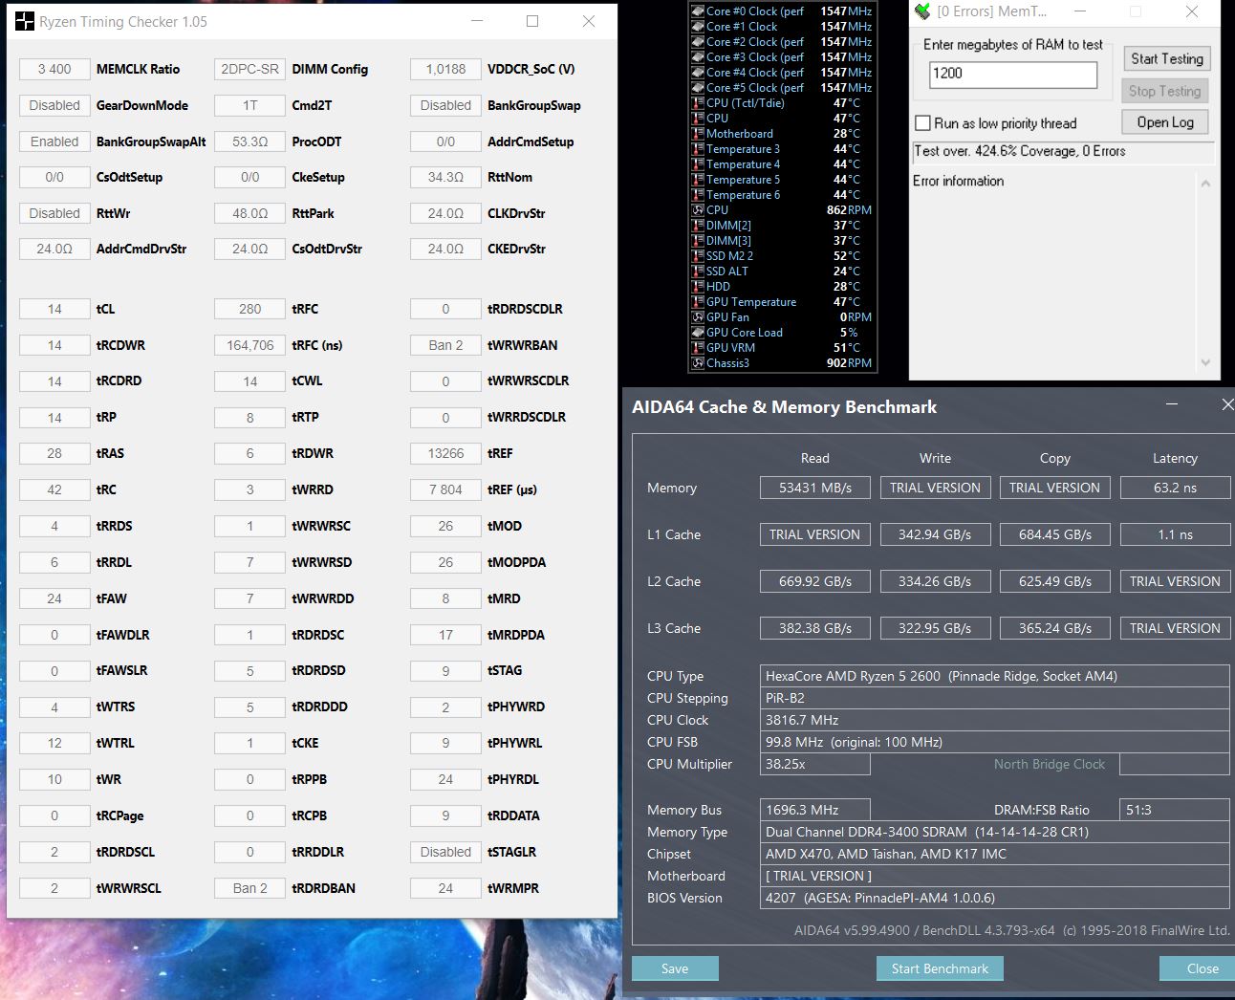The height and width of the screenshot is (1000, 1235).
Task: Click the Cmd2T 1T value
Action: click(249, 105)
